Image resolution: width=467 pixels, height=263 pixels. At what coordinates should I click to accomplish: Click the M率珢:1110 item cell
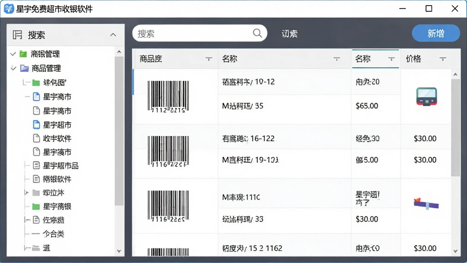click(x=285, y=193)
